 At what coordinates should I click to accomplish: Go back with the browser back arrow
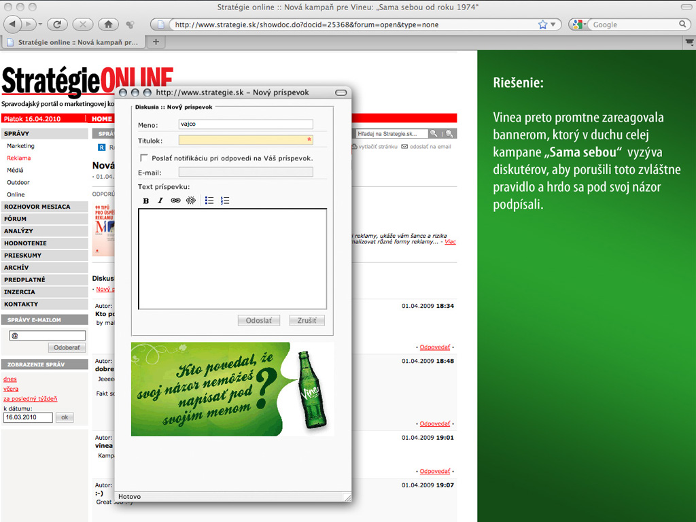[12, 24]
